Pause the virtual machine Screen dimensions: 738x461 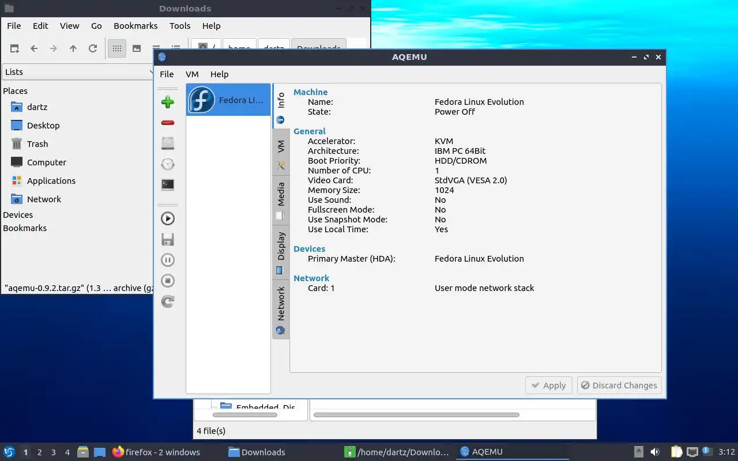168,260
